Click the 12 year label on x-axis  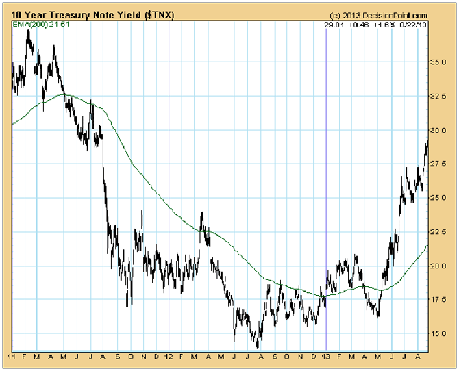[169, 357]
